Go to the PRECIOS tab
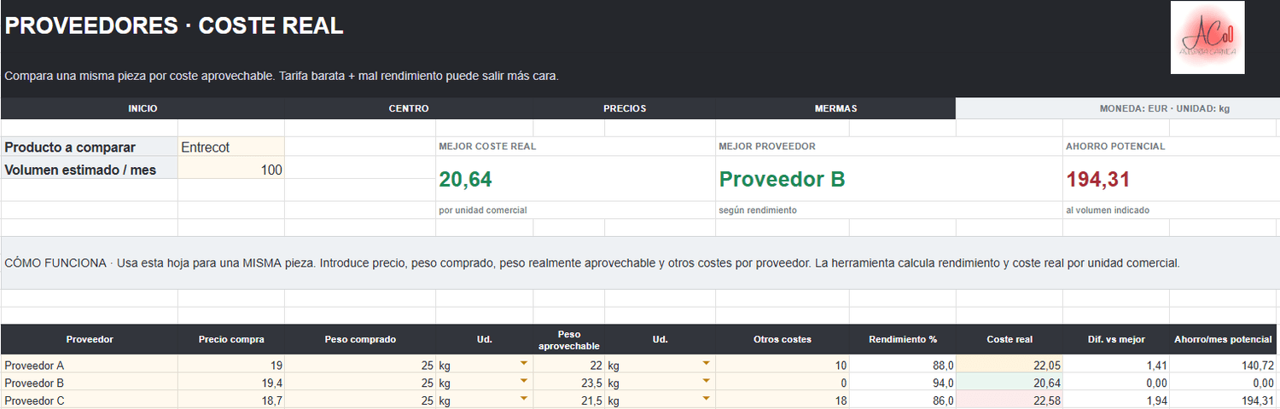The image size is (1280, 409). point(625,108)
